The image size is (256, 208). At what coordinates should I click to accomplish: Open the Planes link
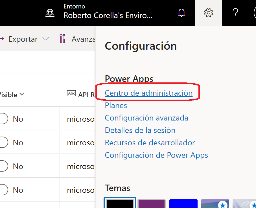click(x=116, y=106)
